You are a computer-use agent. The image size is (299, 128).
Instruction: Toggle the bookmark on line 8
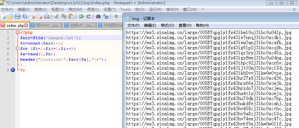coord(13,70)
